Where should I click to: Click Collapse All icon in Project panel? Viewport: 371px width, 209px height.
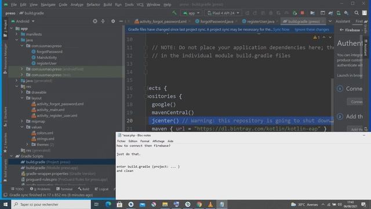(x=103, y=21)
